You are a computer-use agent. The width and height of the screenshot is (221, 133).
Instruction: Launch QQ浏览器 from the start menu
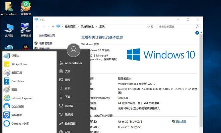click(x=29, y=106)
